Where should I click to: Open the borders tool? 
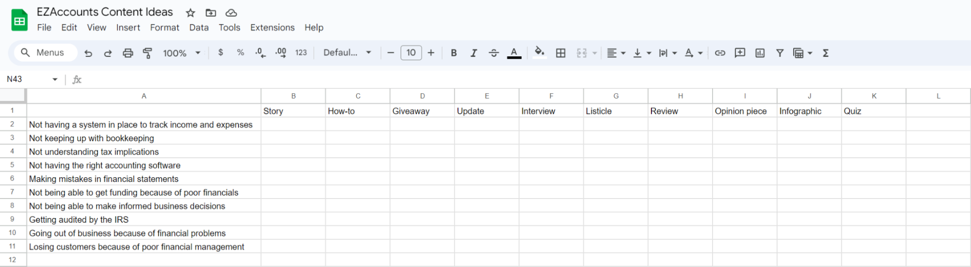(x=561, y=53)
